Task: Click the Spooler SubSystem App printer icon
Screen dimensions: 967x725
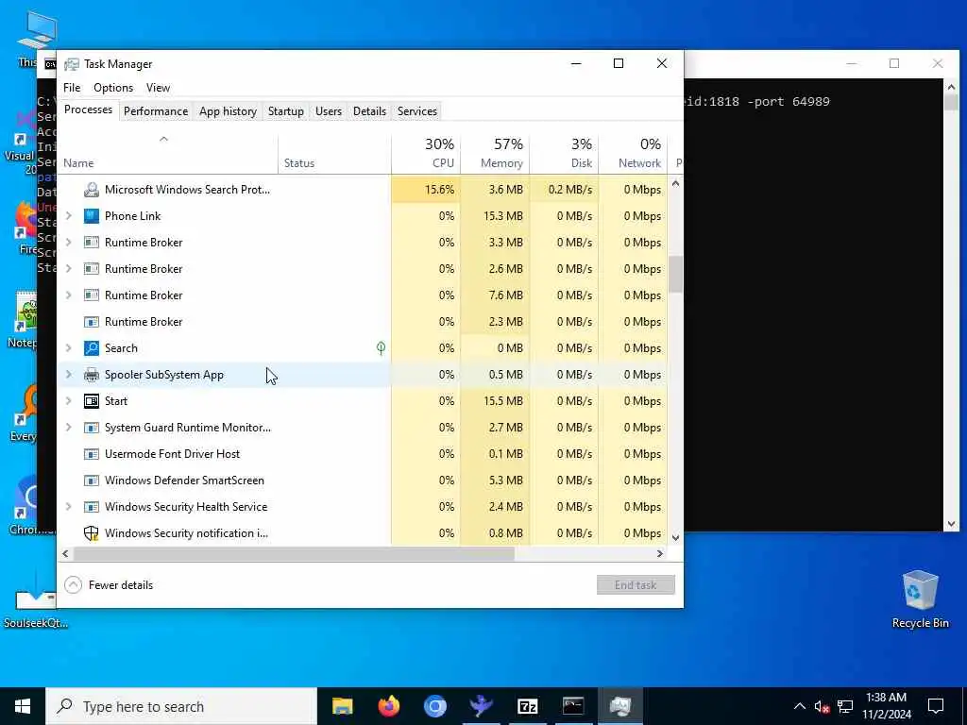Action: (x=92, y=375)
